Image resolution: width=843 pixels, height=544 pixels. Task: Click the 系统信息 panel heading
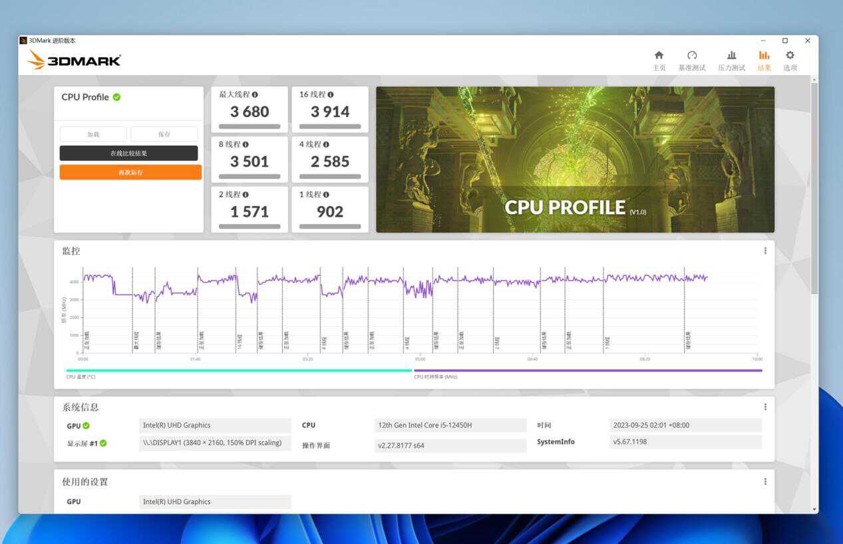81,407
